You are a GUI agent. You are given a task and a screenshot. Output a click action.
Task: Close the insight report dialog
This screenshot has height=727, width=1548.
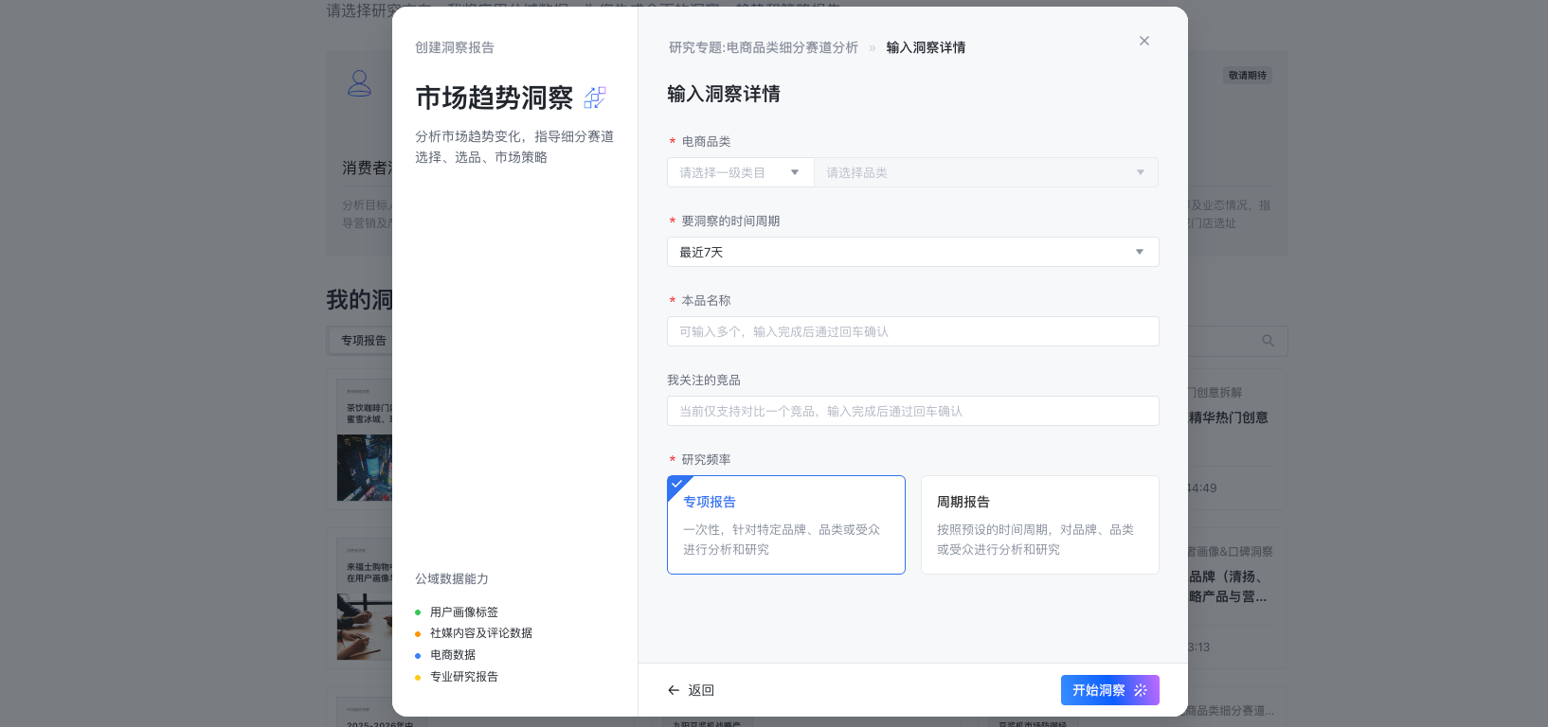pyautogui.click(x=1143, y=41)
